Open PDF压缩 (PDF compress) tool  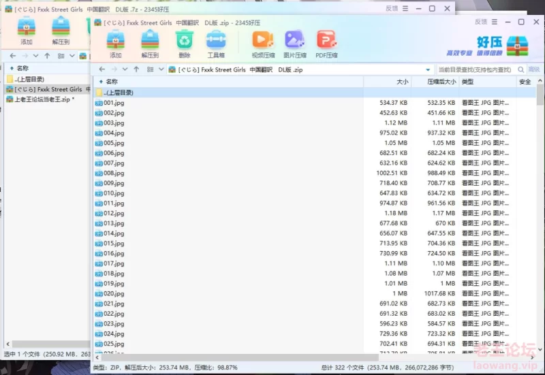click(x=326, y=39)
